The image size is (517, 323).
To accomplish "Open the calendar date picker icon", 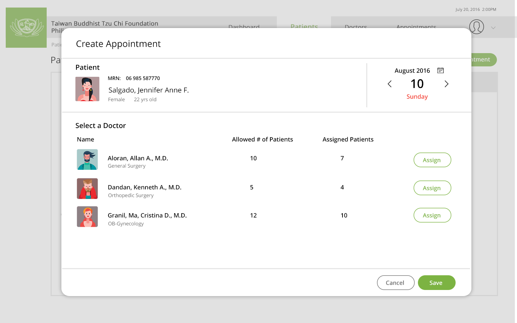I will pyautogui.click(x=441, y=70).
